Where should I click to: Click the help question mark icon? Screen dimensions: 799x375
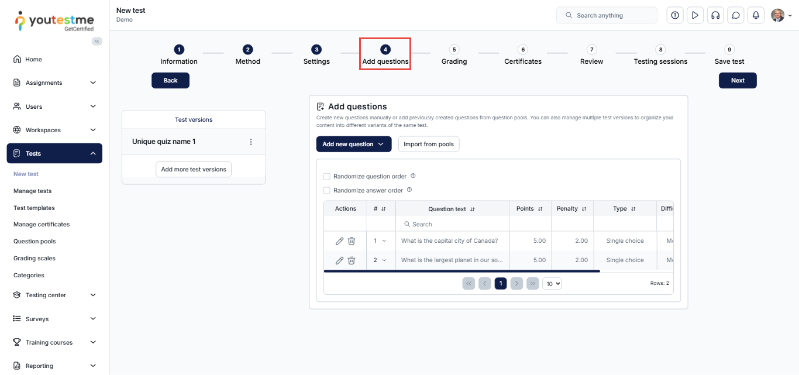675,15
